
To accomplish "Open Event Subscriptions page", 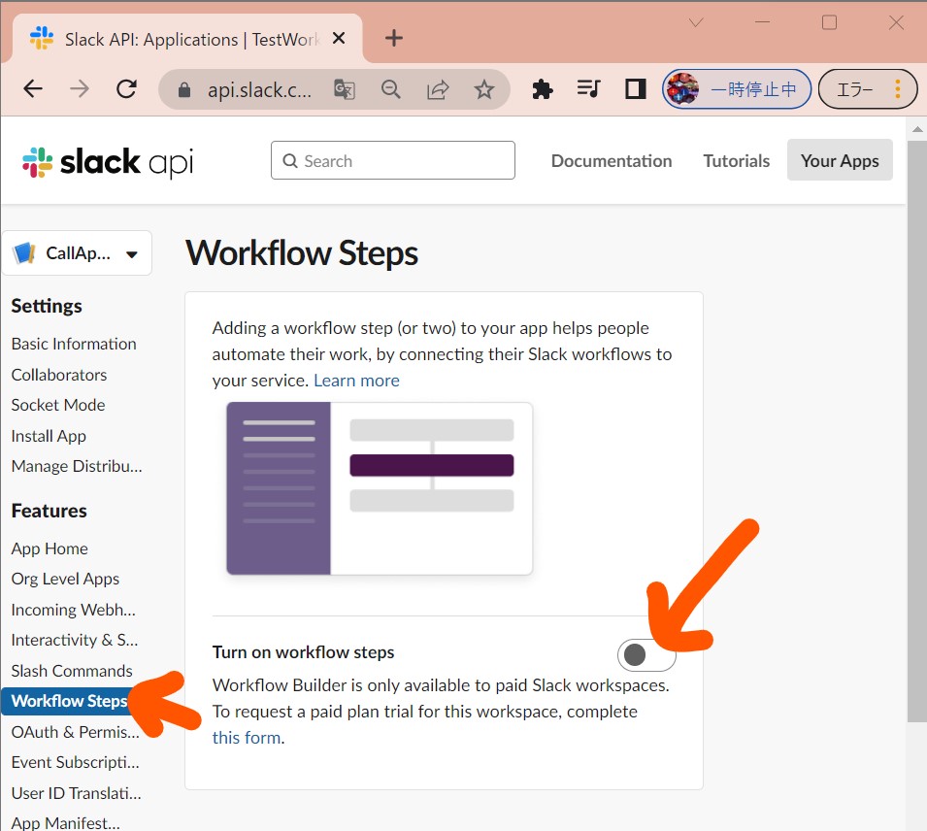I will point(75,762).
